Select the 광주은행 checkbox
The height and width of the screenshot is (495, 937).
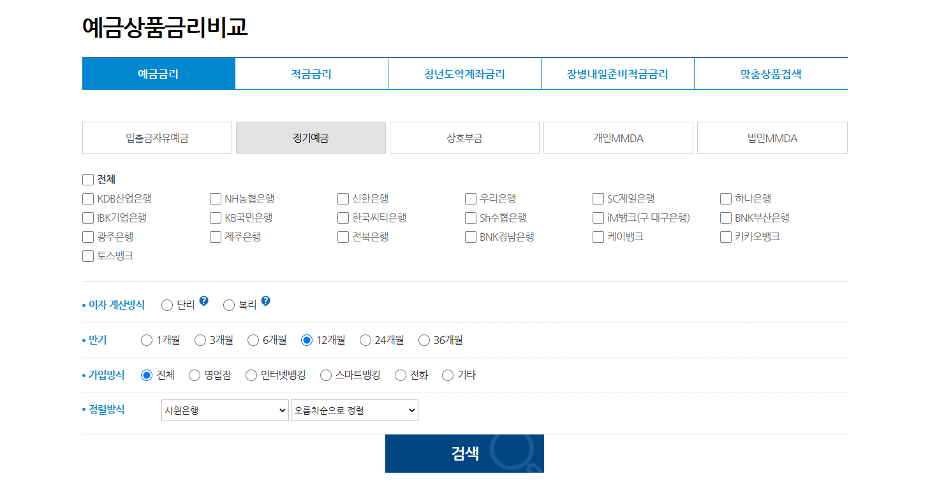coord(88,237)
